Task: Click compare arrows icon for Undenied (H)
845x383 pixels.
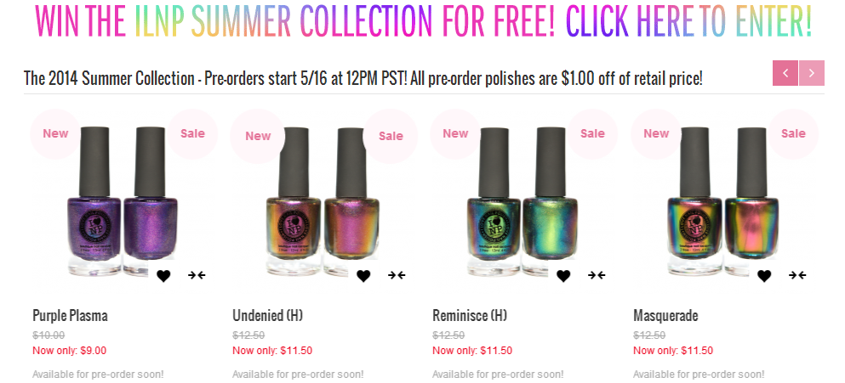Action: [397, 275]
